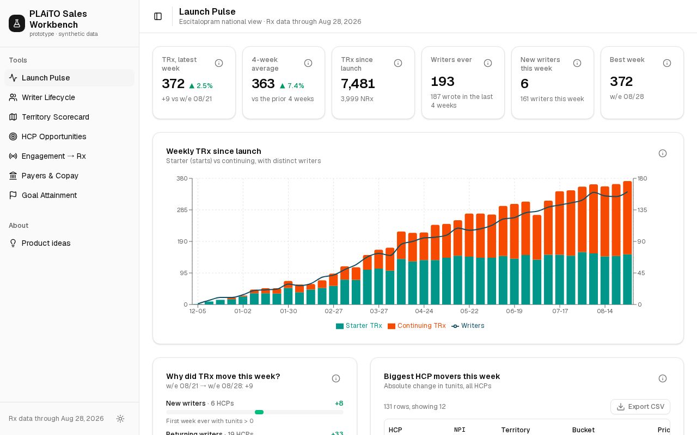Click the "+8" new writers value
Image resolution: width=697 pixels, height=435 pixels.
(339, 403)
